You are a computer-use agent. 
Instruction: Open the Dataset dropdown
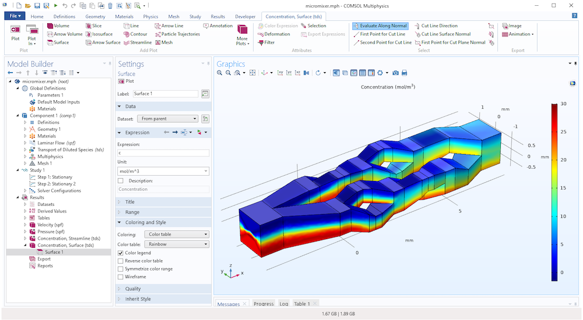167,119
